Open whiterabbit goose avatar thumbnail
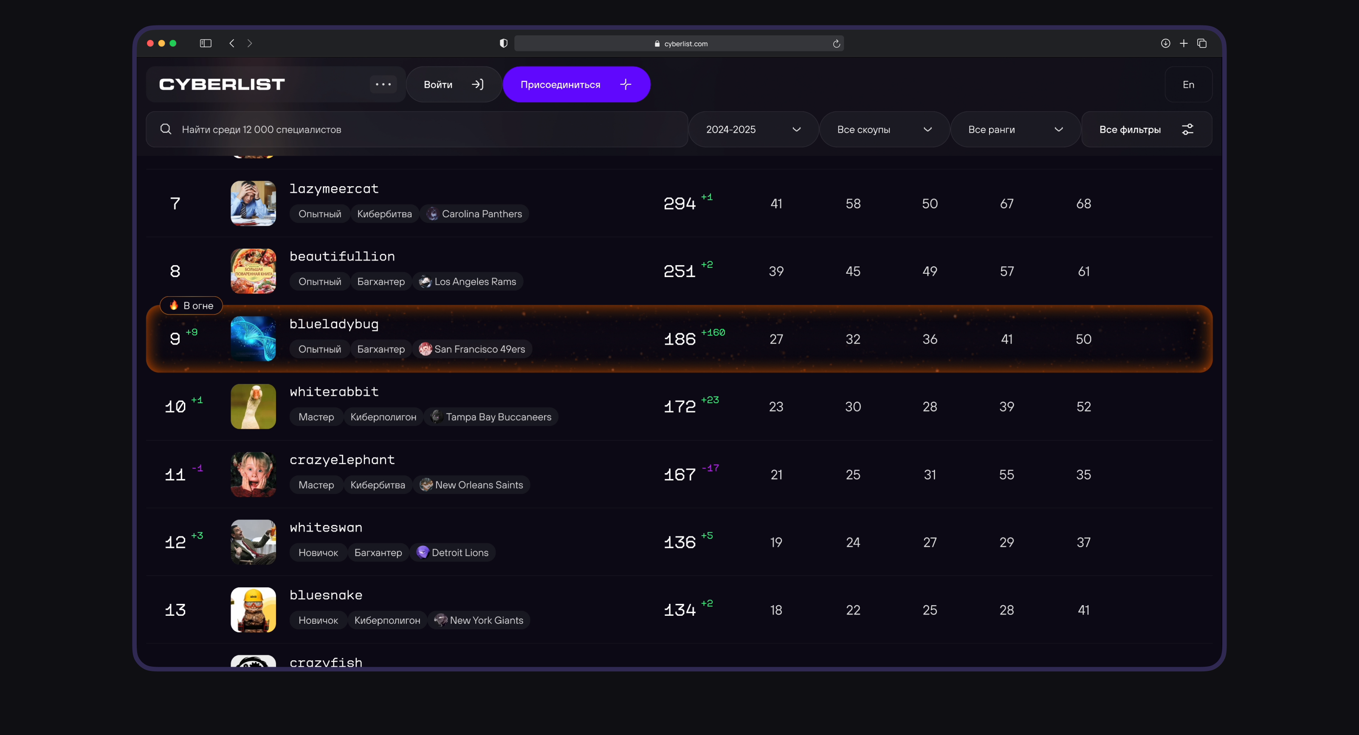The width and height of the screenshot is (1359, 735). [x=253, y=406]
